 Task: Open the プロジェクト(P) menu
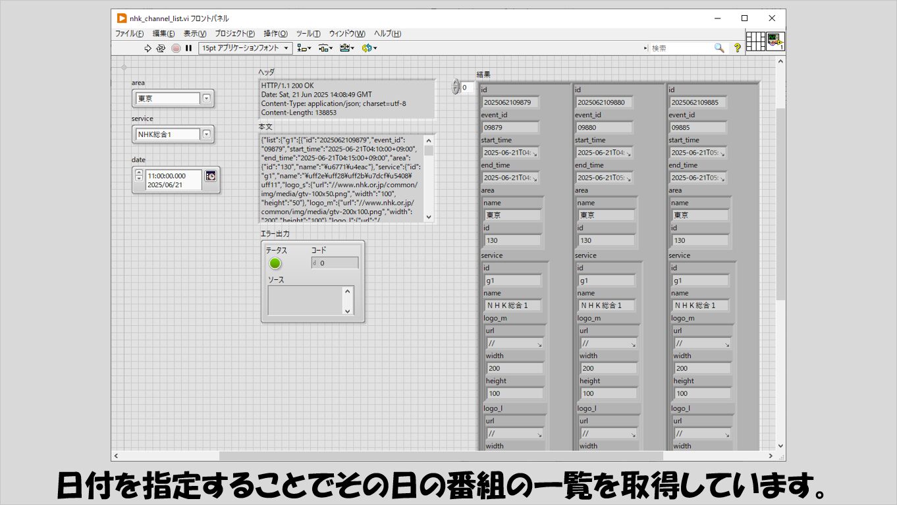[x=234, y=34]
